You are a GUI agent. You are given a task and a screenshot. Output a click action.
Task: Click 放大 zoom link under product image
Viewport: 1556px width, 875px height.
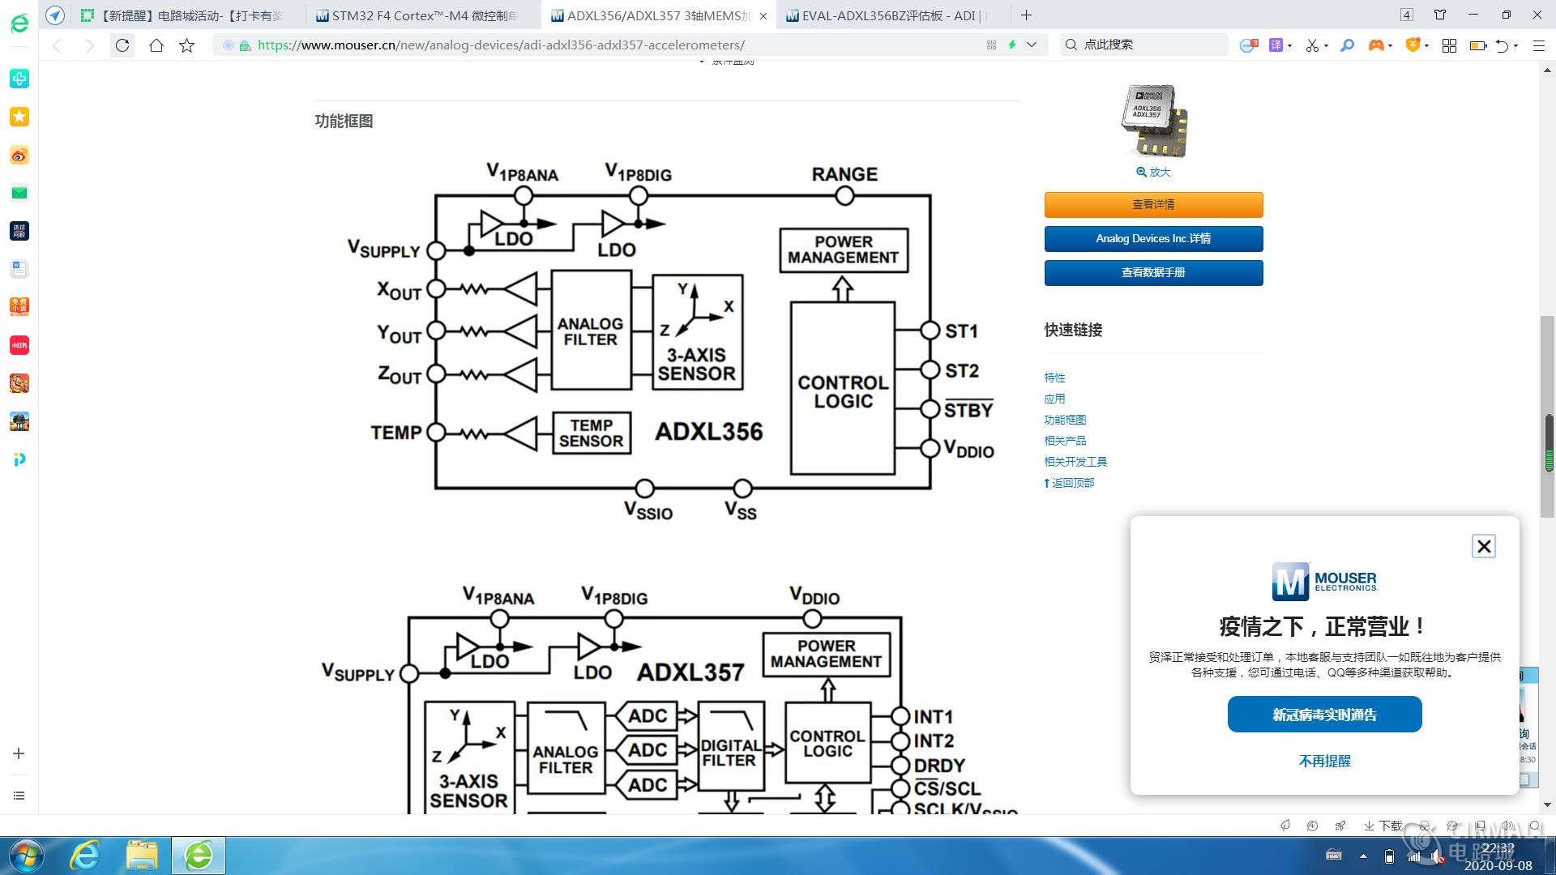1153,172
